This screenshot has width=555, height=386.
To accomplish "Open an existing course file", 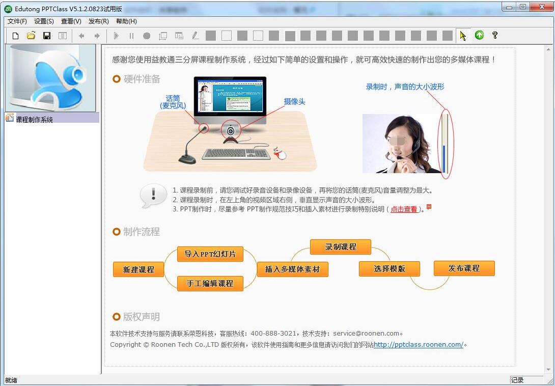I will pyautogui.click(x=31, y=36).
